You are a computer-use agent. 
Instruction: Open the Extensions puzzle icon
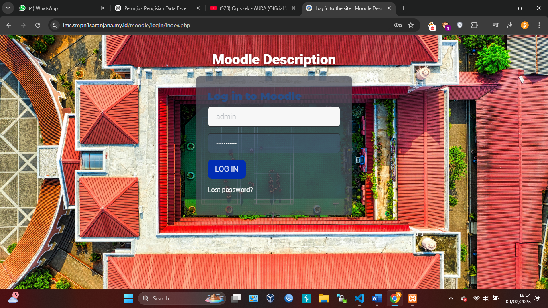click(x=474, y=25)
